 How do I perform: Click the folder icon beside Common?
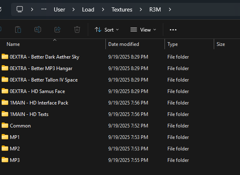(5, 125)
